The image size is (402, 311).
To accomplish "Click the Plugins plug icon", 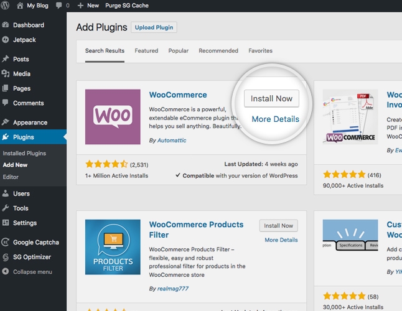I will click(x=6, y=137).
